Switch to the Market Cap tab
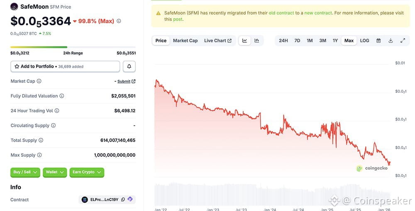The height and width of the screenshot is (211, 415). pos(185,41)
